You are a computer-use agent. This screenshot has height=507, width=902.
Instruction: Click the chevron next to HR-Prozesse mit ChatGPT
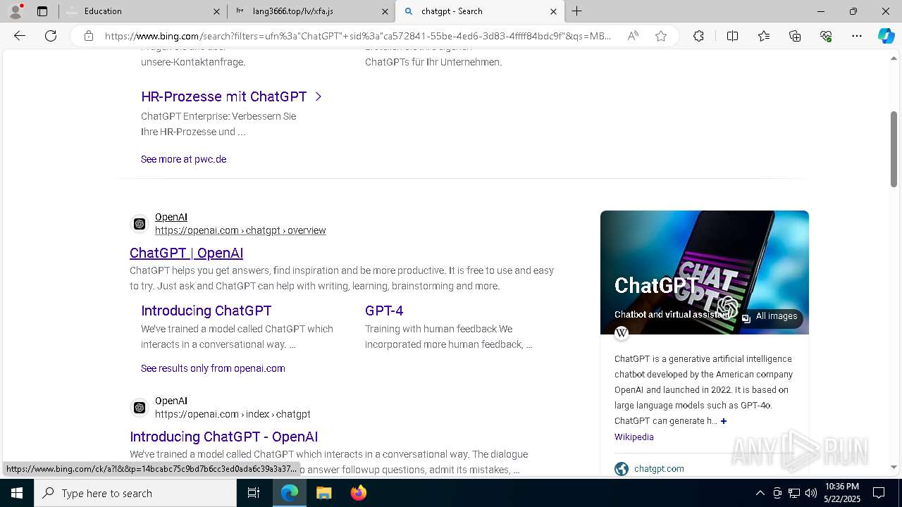click(x=319, y=96)
